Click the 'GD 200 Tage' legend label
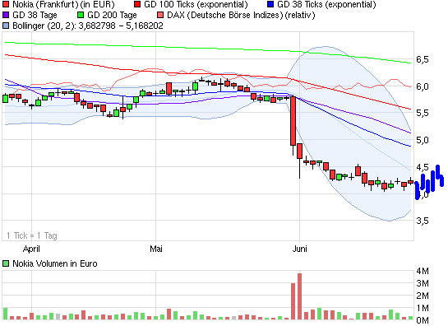The image size is (448, 326). [x=112, y=15]
